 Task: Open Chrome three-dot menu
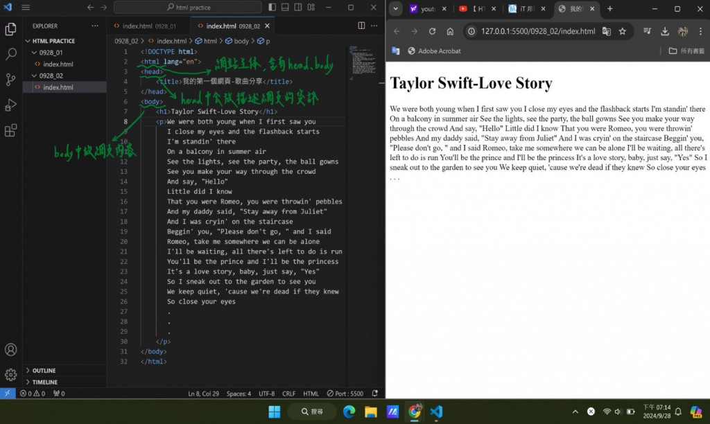pyautogui.click(x=700, y=30)
